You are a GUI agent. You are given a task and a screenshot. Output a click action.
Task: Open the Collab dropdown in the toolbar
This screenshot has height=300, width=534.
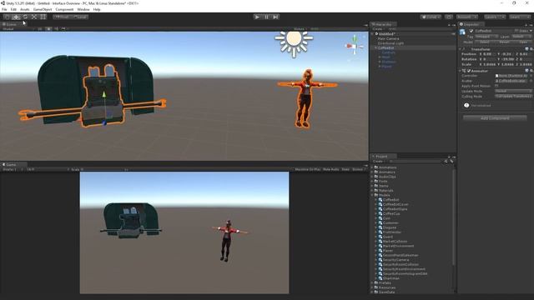coord(431,17)
